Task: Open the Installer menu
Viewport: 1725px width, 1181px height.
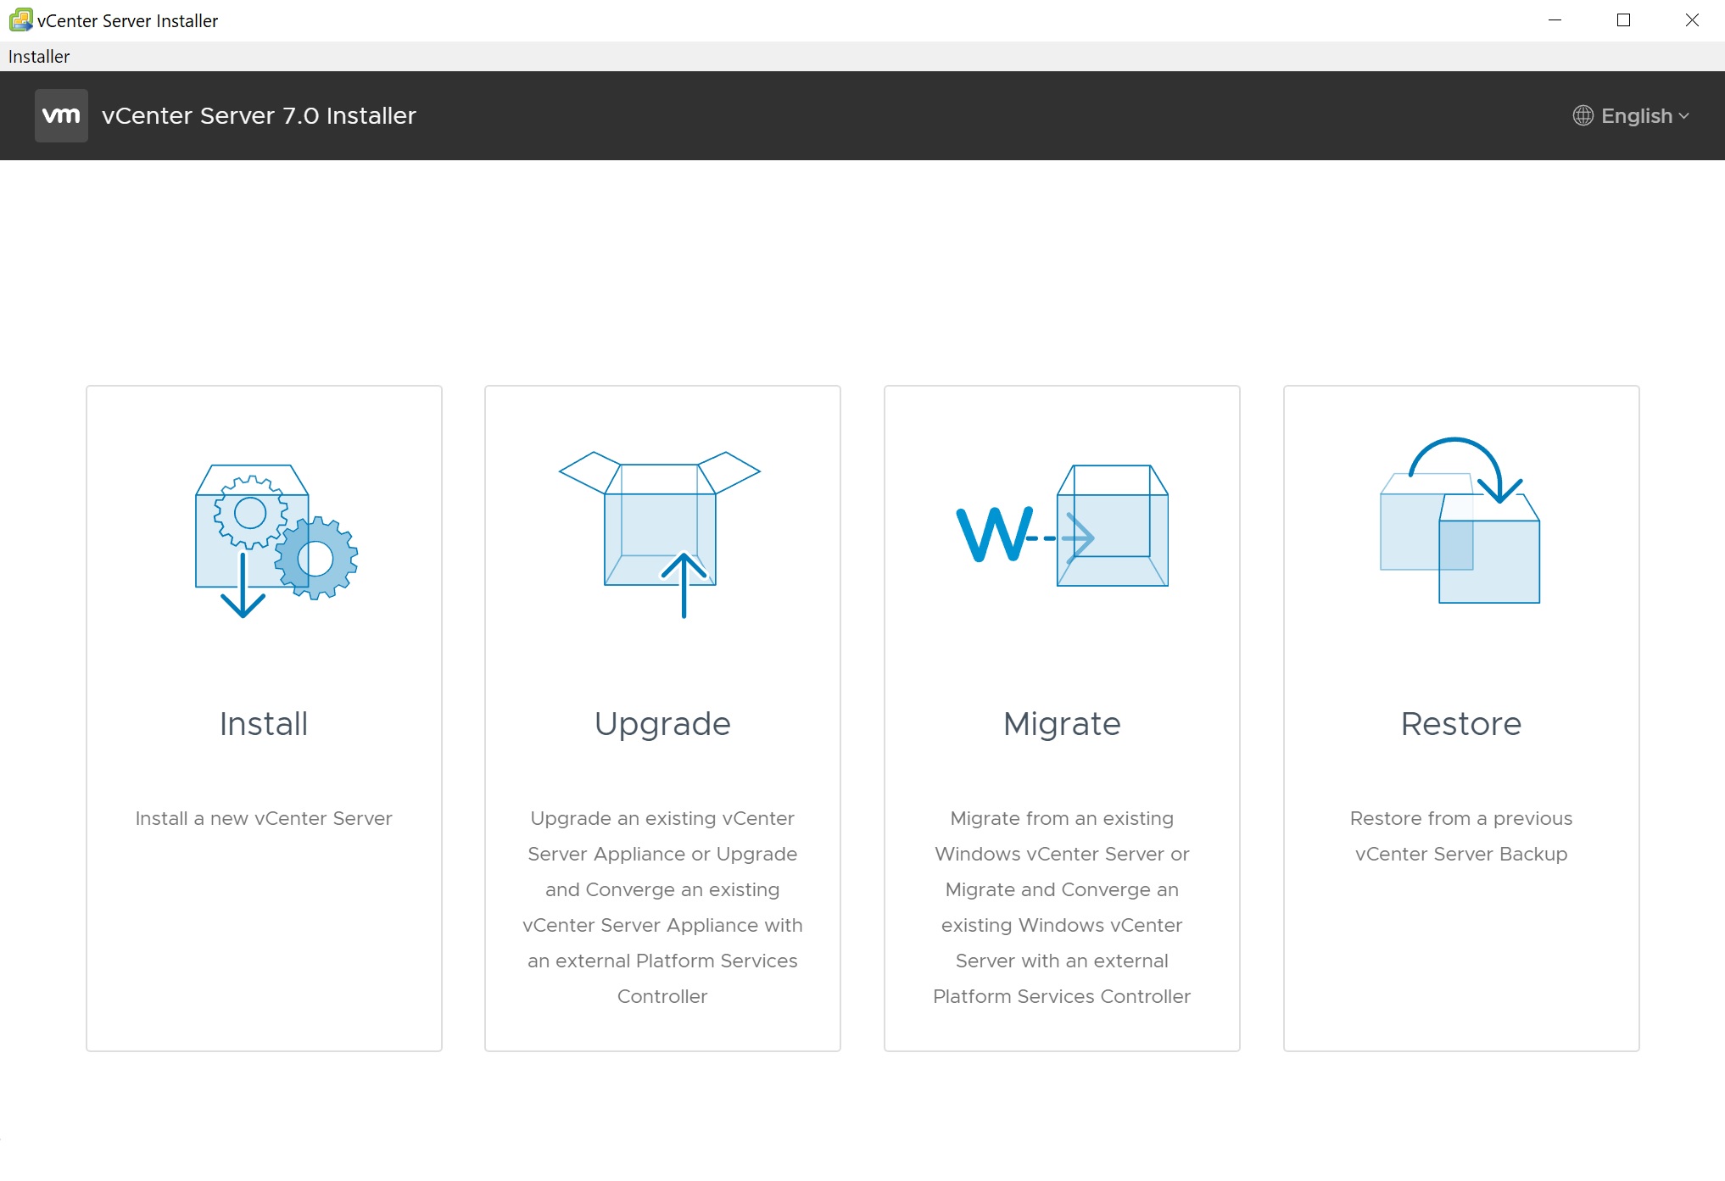Action: click(x=39, y=57)
